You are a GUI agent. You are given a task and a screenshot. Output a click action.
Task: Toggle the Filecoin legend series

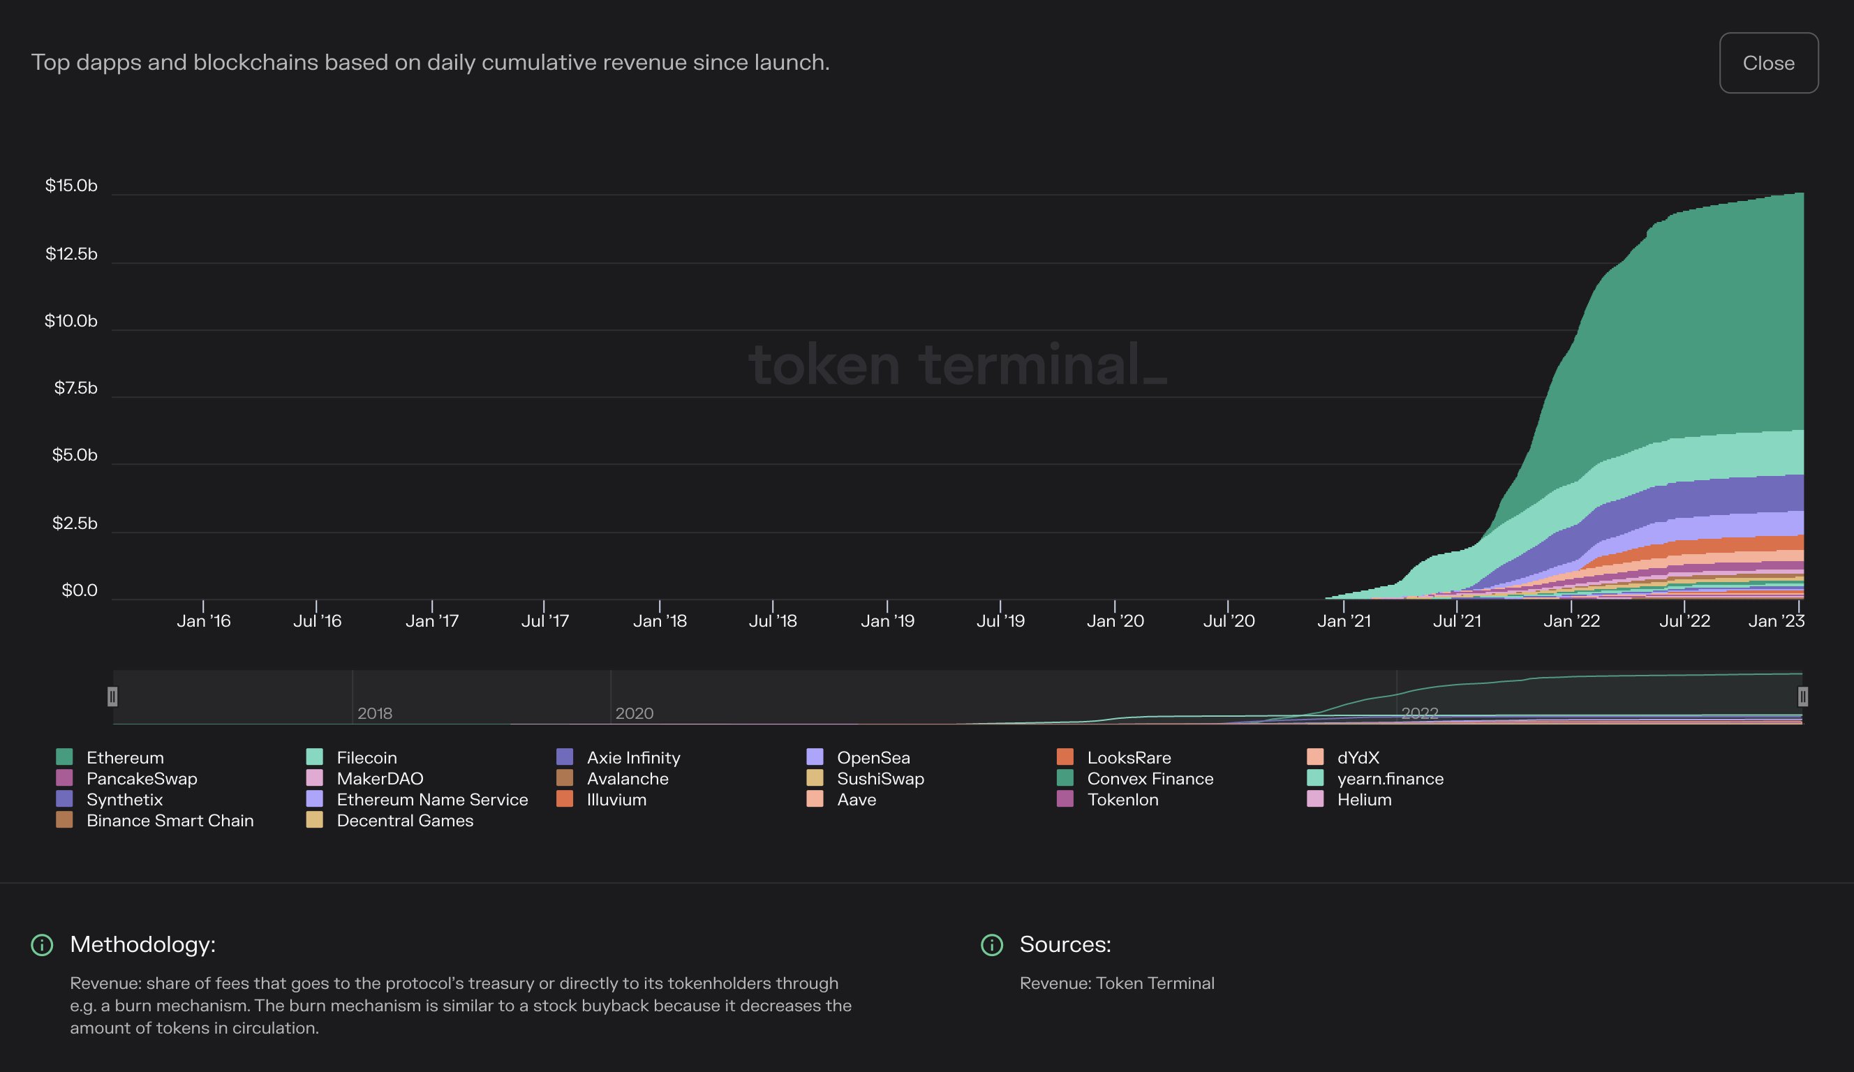point(366,757)
